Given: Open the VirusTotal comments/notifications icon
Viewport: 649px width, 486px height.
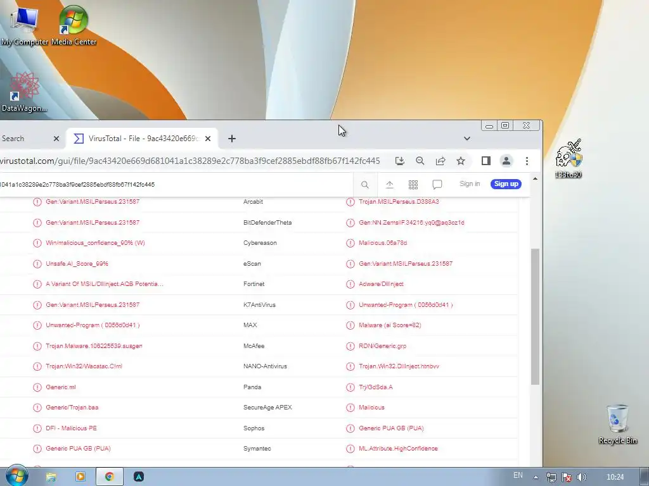Looking at the screenshot, I should [x=437, y=184].
